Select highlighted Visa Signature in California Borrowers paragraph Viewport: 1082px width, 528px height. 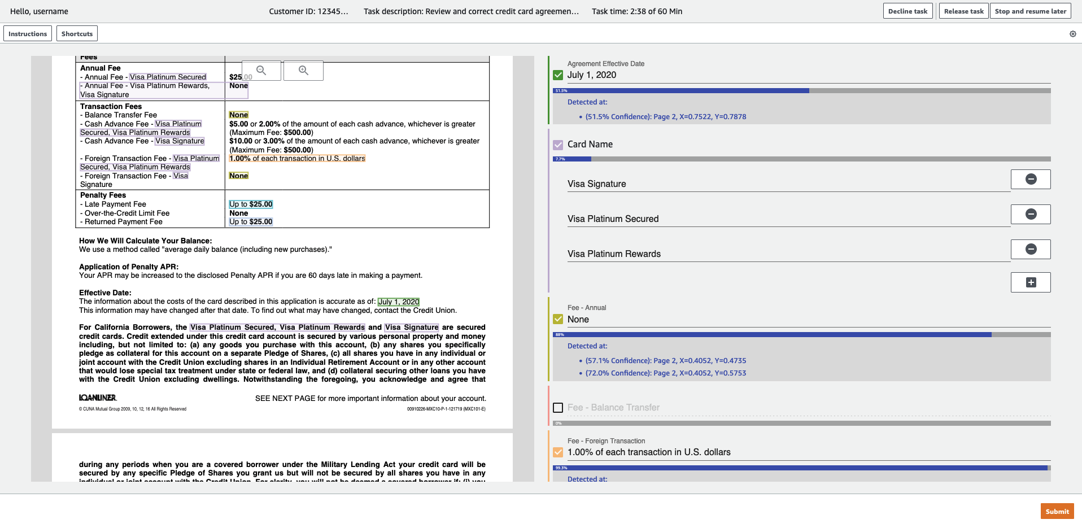click(412, 328)
